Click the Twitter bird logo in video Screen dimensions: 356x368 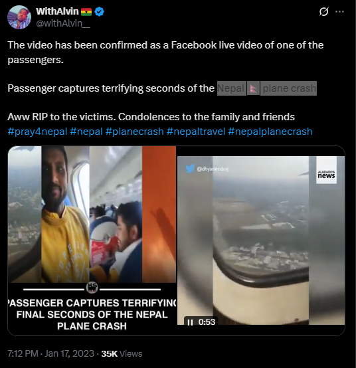coord(190,169)
